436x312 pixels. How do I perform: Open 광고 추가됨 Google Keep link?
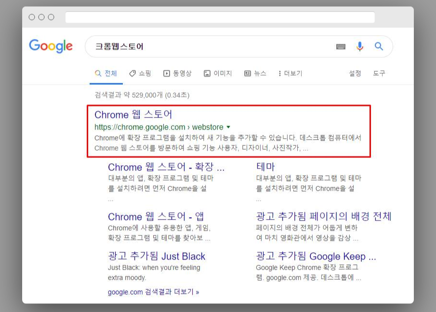click(x=316, y=256)
